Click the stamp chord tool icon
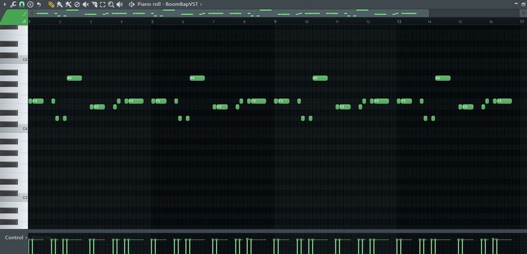This screenshot has width=527, height=254. pos(30,4)
